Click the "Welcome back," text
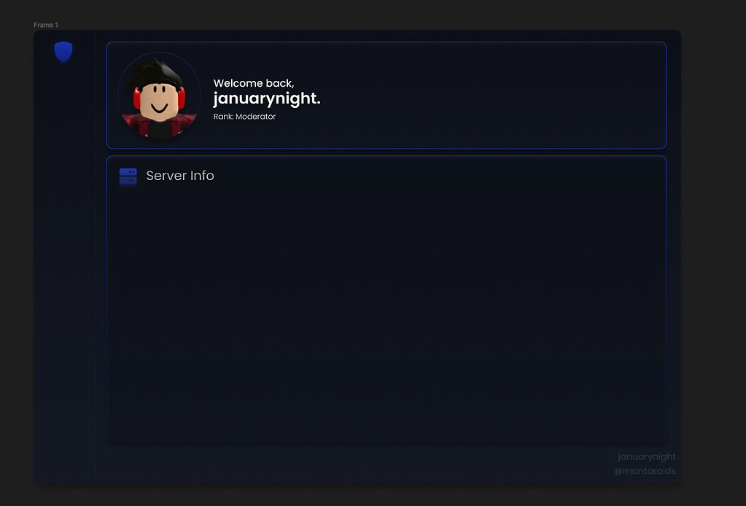The height and width of the screenshot is (506, 746). (254, 83)
